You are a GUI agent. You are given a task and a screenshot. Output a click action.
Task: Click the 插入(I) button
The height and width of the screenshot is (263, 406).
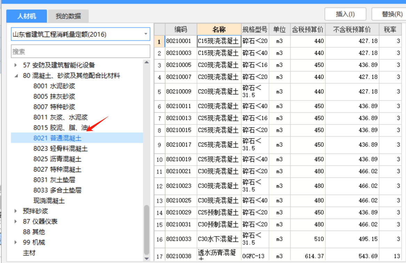tap(345, 14)
